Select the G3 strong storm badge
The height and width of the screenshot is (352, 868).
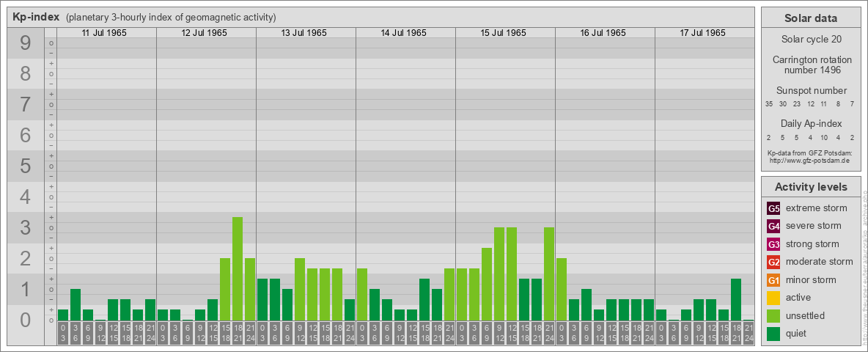(773, 244)
